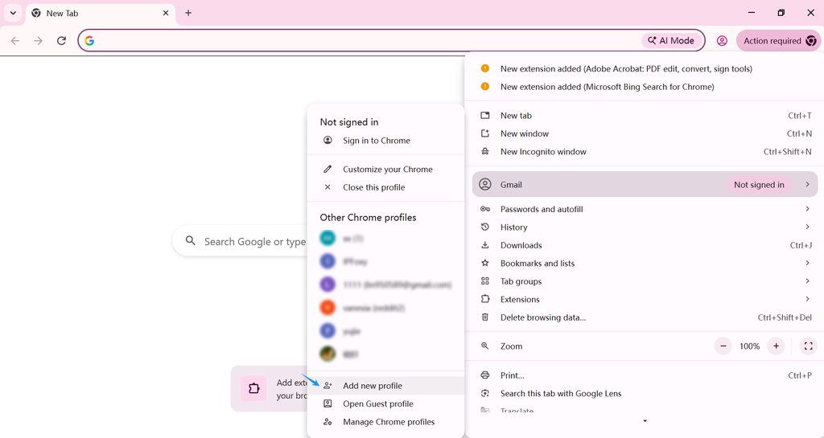Image resolution: width=824 pixels, height=438 pixels.
Task: Enable AI Mode in the address bar
Action: tap(672, 40)
